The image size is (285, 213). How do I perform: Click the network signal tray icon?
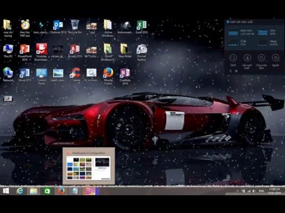[x=249, y=191]
